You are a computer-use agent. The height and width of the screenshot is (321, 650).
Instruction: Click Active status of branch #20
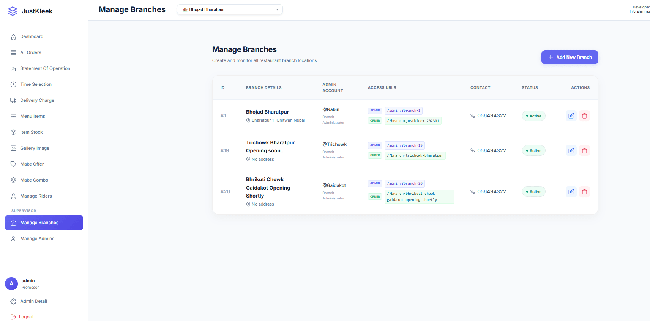click(534, 191)
